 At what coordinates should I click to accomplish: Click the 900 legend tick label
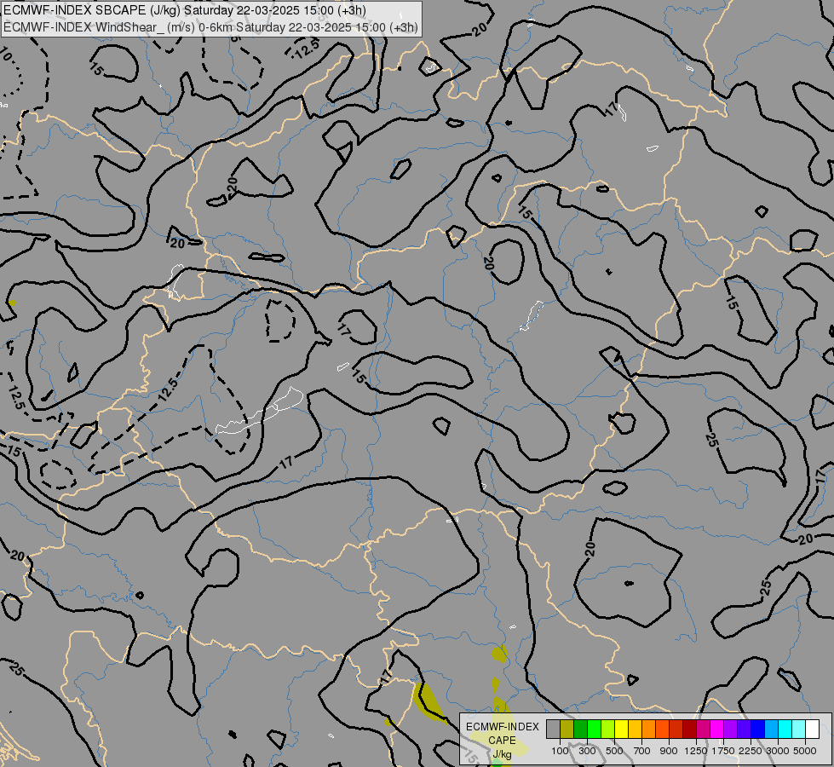[669, 751]
